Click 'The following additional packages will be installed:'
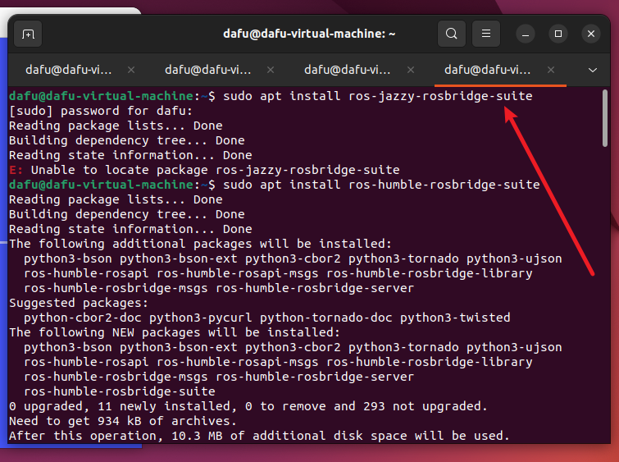 [200, 244]
